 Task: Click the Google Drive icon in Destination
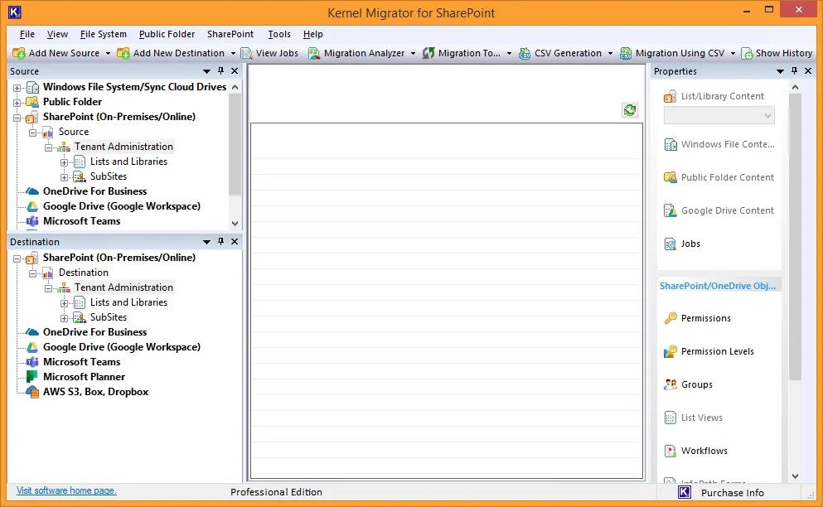[32, 347]
